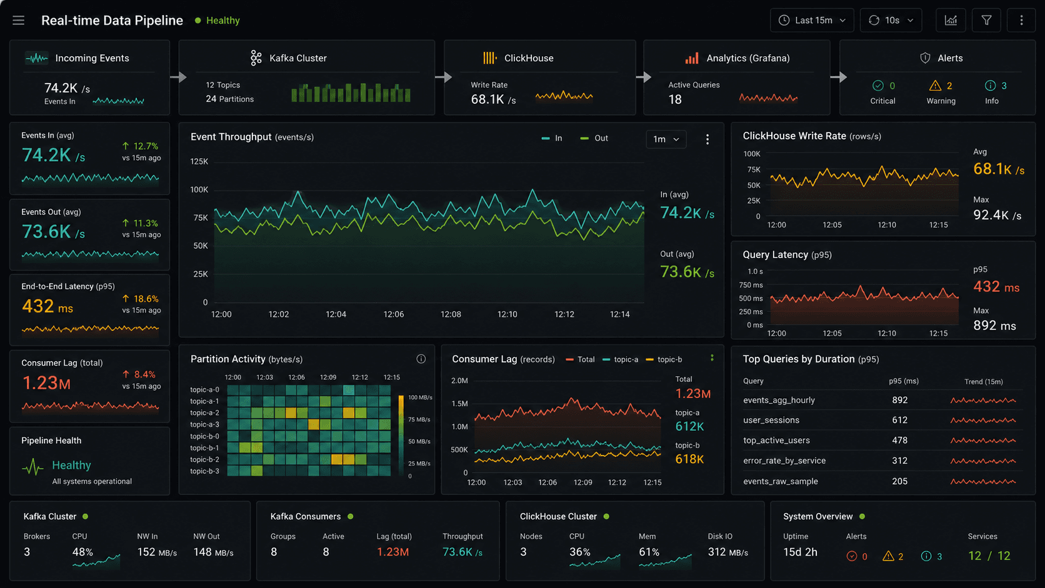Click System Overview info icon
Screen dimensions: 1045x588
coord(926,556)
